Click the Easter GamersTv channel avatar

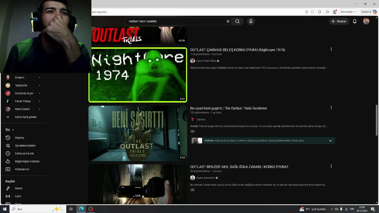[192, 178]
